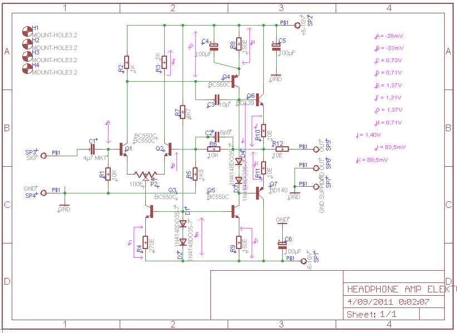Click the BD140 output transistor Q7
457x333 pixels.
pos(258,192)
